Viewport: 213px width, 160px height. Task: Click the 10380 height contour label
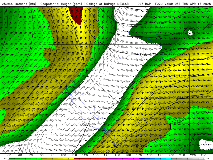(x=144, y=55)
